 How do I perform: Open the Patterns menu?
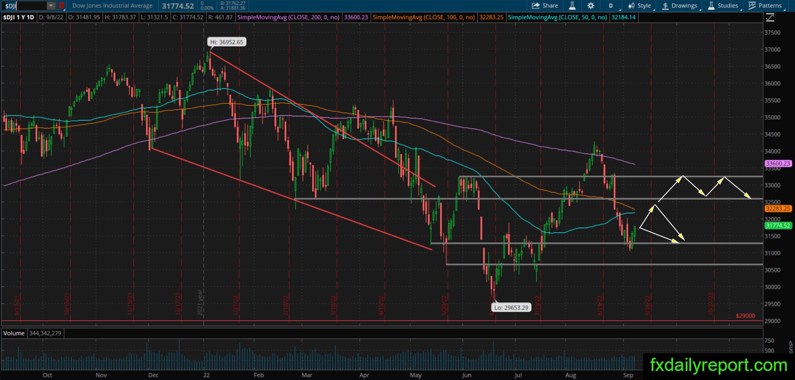765,6
